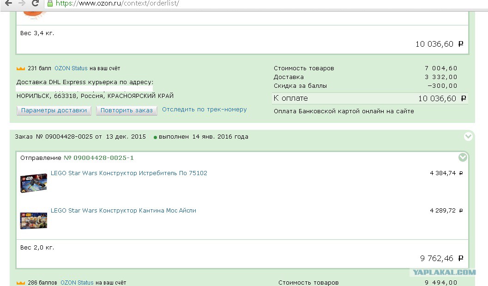This screenshot has width=488, height=286.
Task: Select Стоимость товаров 9 494,00 value
Action: tap(441, 283)
